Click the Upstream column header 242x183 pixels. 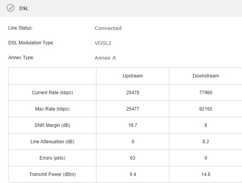click(x=133, y=76)
